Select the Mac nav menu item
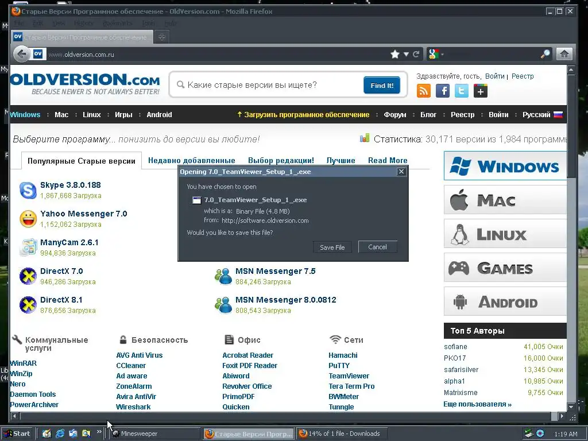Screen dimensions: 588x441 pos(61,115)
